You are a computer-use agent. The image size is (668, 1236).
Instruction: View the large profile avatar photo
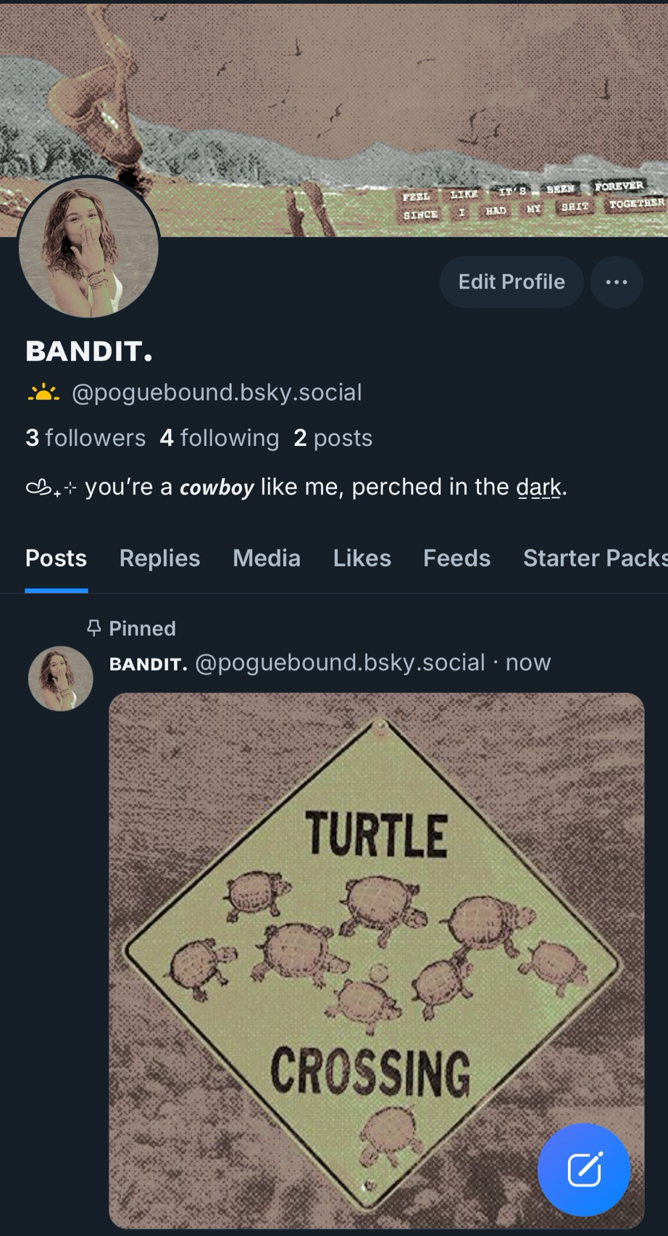(88, 247)
